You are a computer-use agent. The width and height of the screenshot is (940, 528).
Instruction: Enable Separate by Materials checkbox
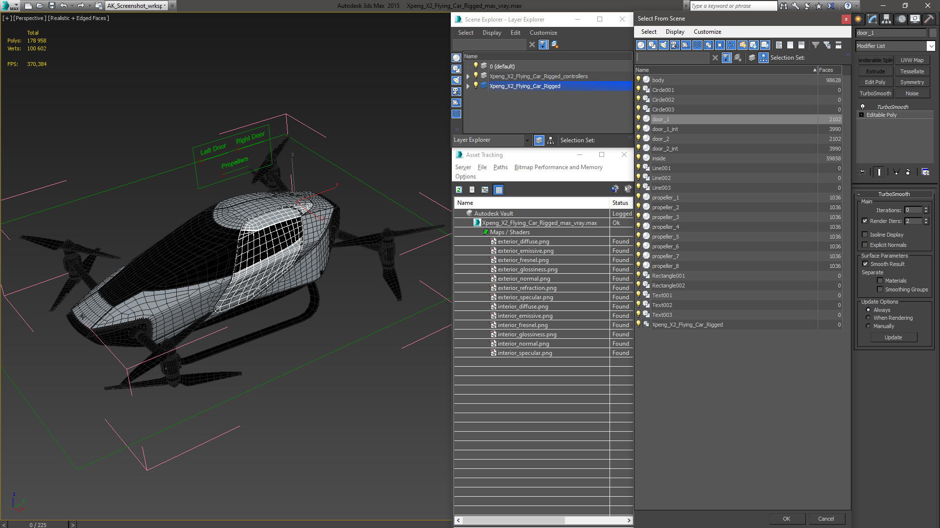pos(880,281)
